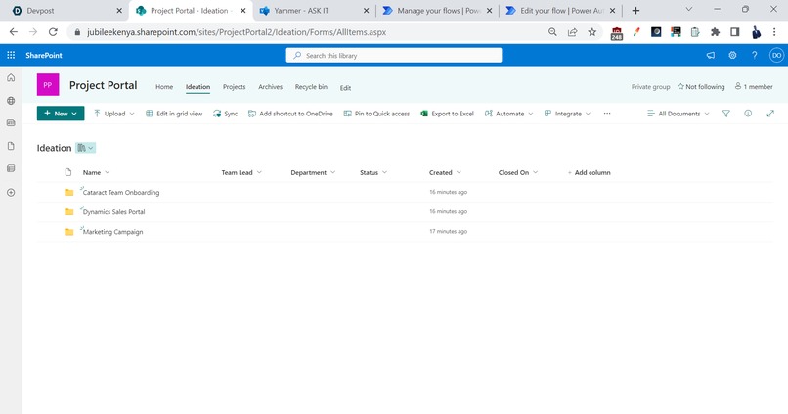The image size is (788, 414).
Task: Go to Home in site navigation
Action: [164, 87]
